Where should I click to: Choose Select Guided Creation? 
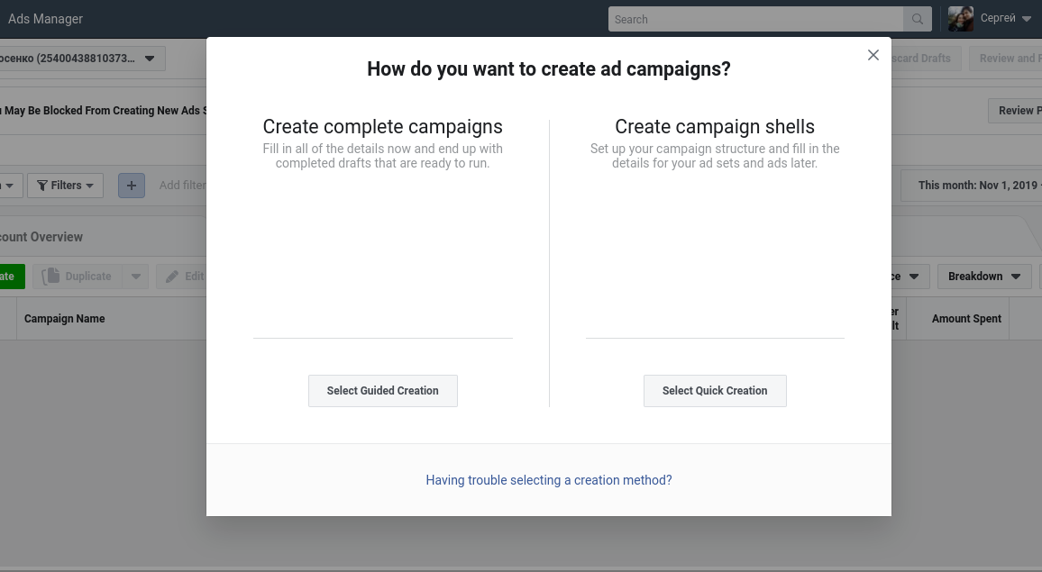pos(382,391)
